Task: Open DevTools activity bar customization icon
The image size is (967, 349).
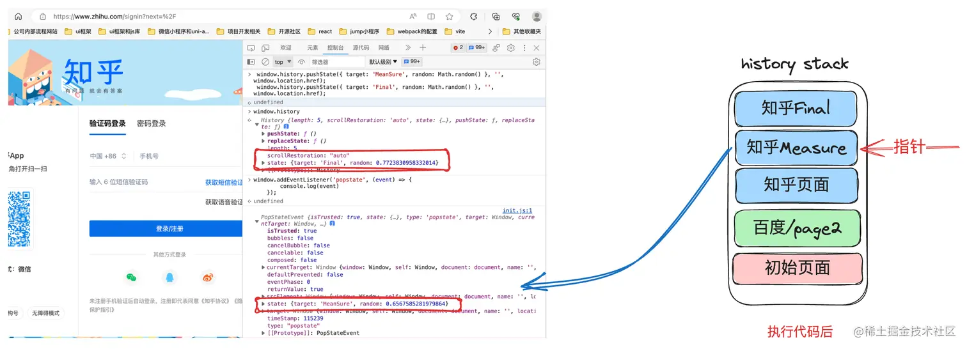Action: (x=496, y=48)
